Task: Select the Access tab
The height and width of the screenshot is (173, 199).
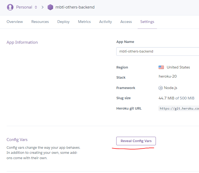Action: tap(126, 22)
